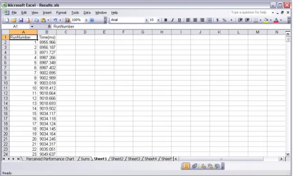Switch to the Perceived Performance Chart tab
297x176 pixels.
[50, 159]
